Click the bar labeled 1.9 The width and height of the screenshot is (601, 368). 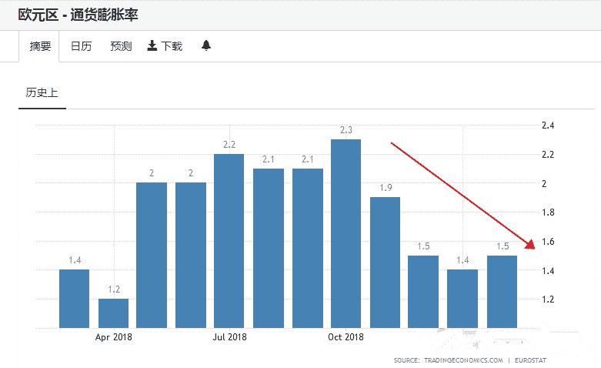385,262
